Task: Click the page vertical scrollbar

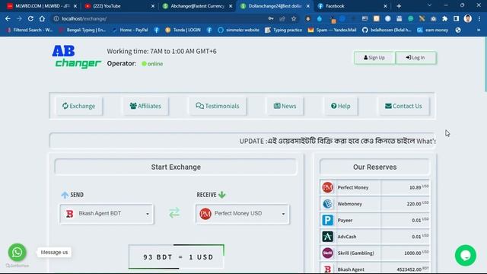Action: pos(485,65)
